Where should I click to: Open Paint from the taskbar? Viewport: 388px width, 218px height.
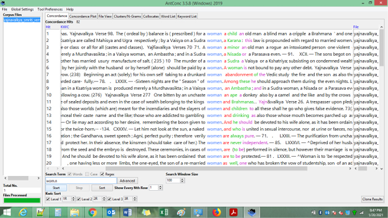[x=181, y=212]
